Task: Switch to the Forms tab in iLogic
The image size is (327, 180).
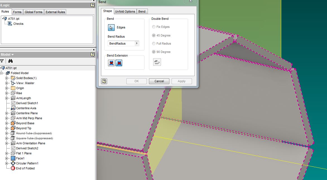Action: 17,12
